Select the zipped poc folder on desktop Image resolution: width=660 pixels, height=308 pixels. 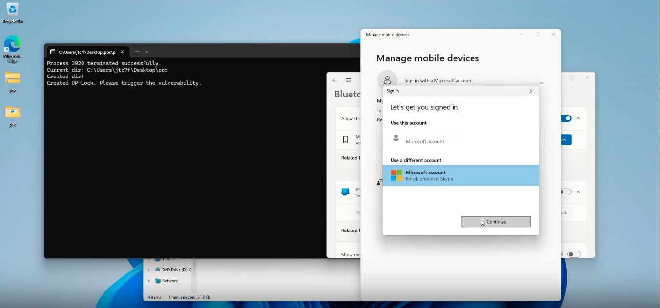13,81
